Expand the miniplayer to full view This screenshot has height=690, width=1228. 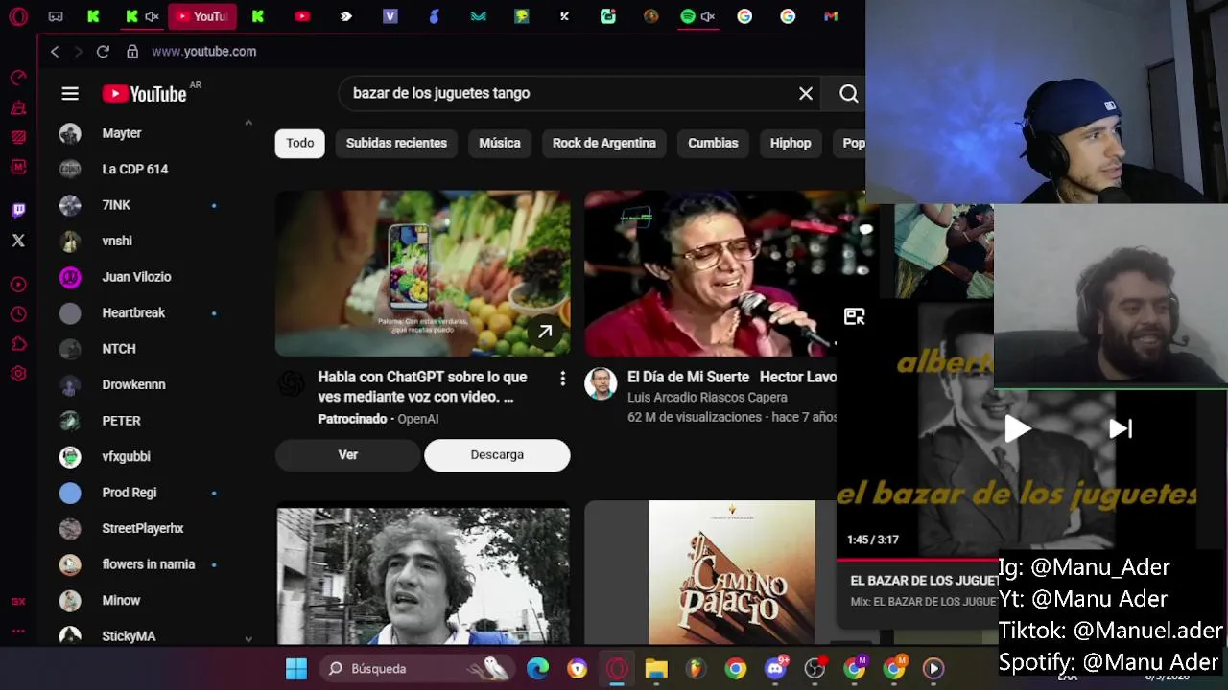click(x=854, y=316)
